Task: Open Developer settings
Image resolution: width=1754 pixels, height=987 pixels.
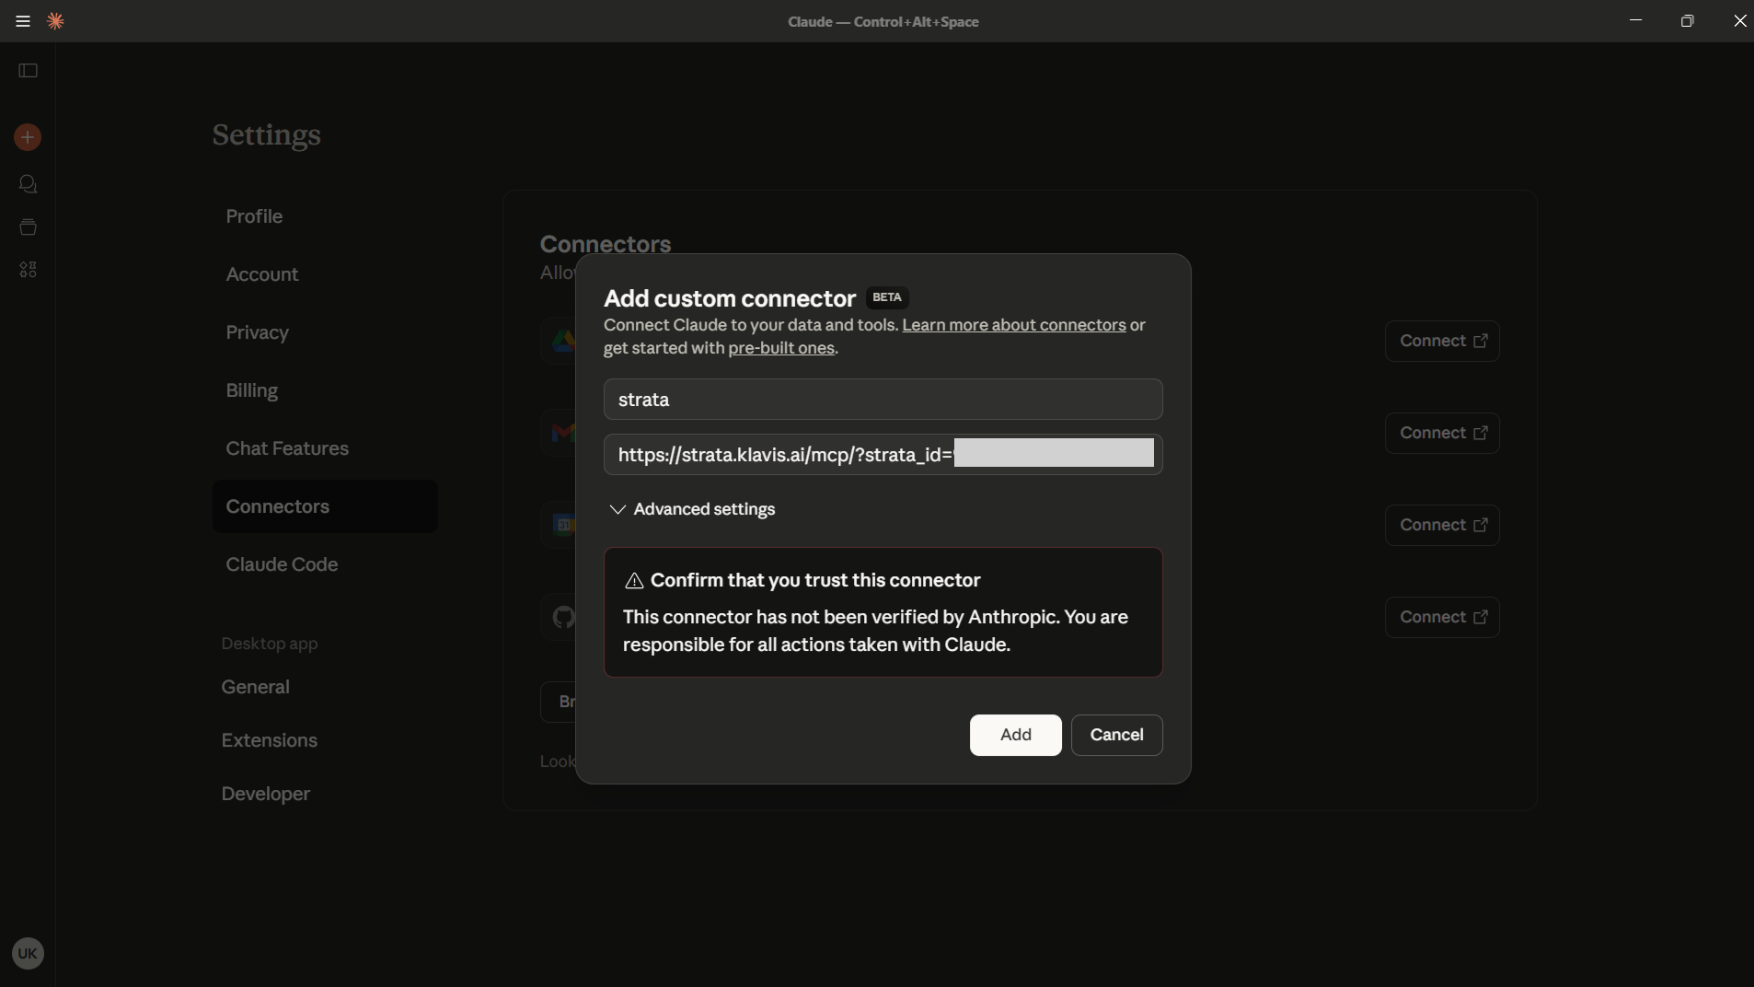Action: (265, 794)
